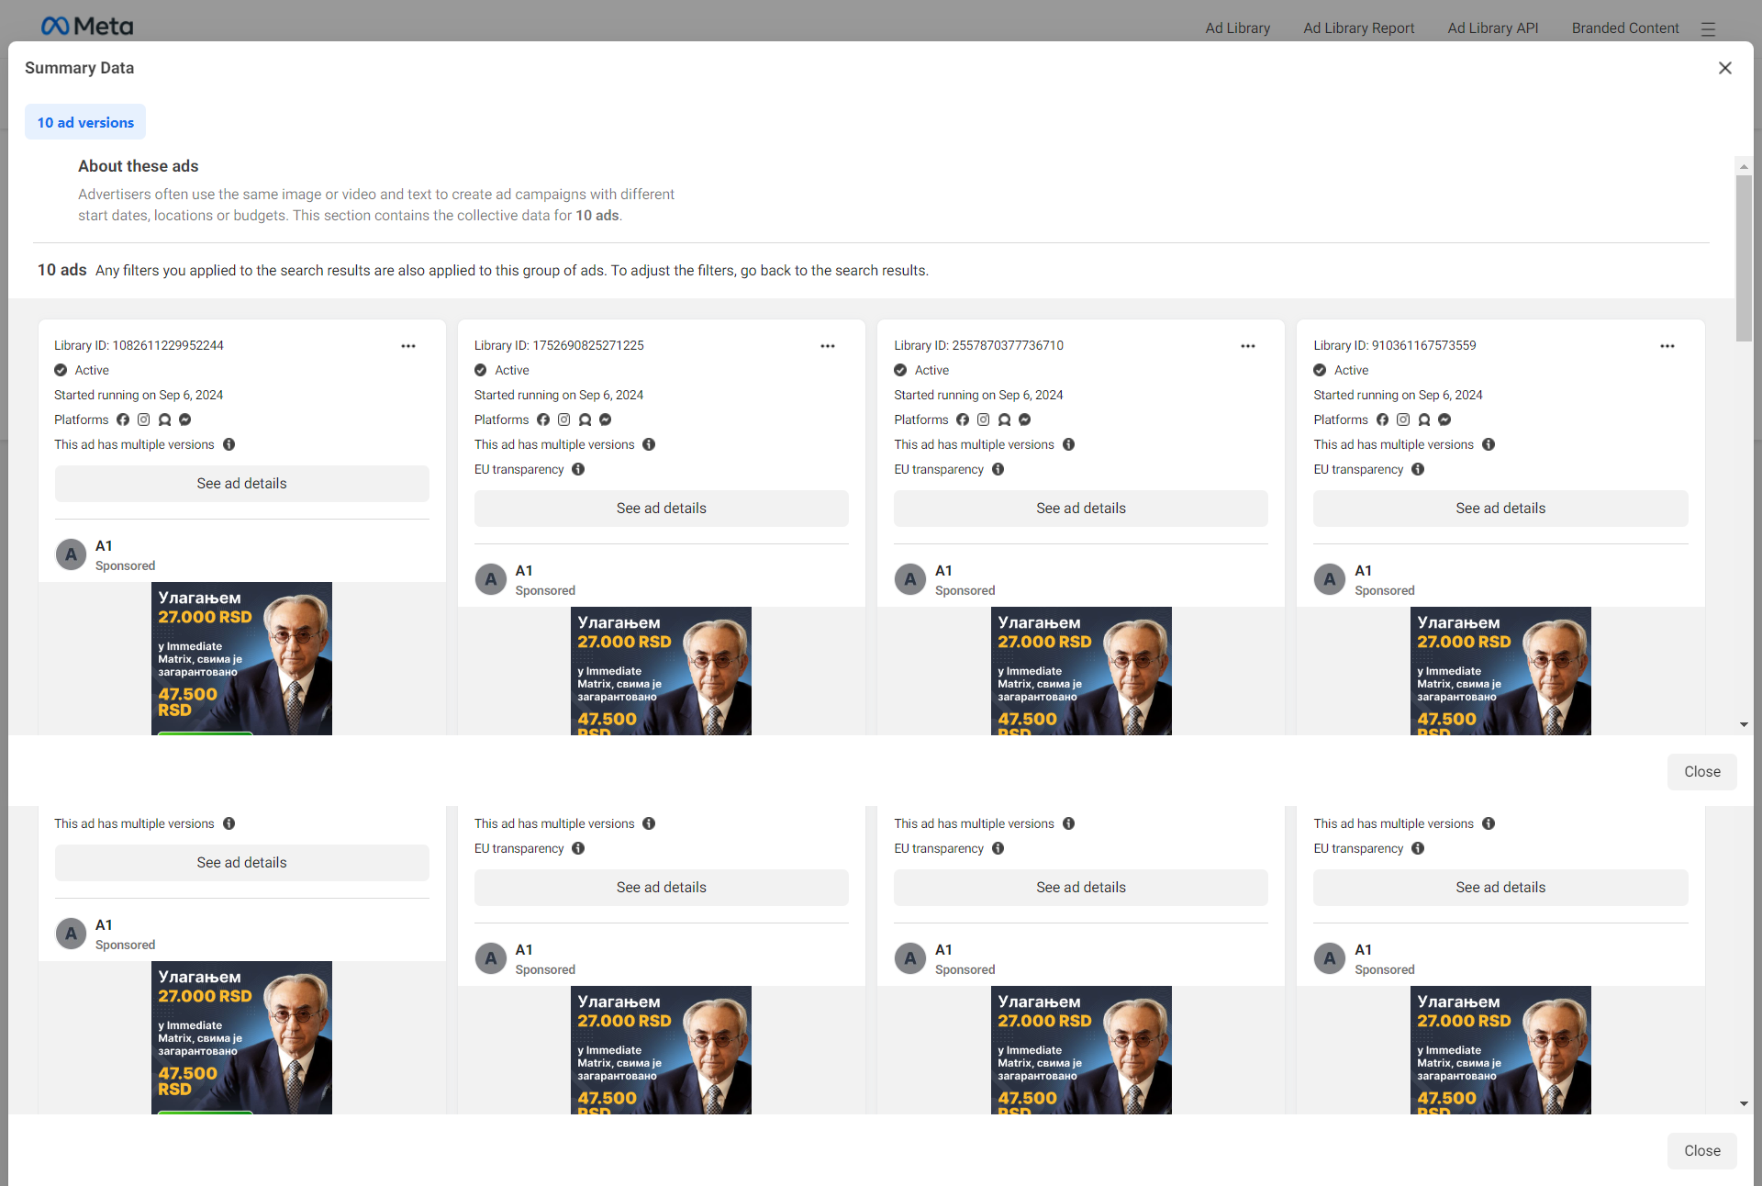Show EU transparency info for ad 2557870377736710
The image size is (1762, 1186).
coord(998,469)
